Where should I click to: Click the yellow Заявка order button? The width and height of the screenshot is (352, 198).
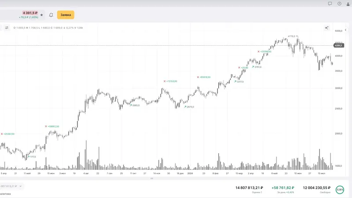pos(66,15)
